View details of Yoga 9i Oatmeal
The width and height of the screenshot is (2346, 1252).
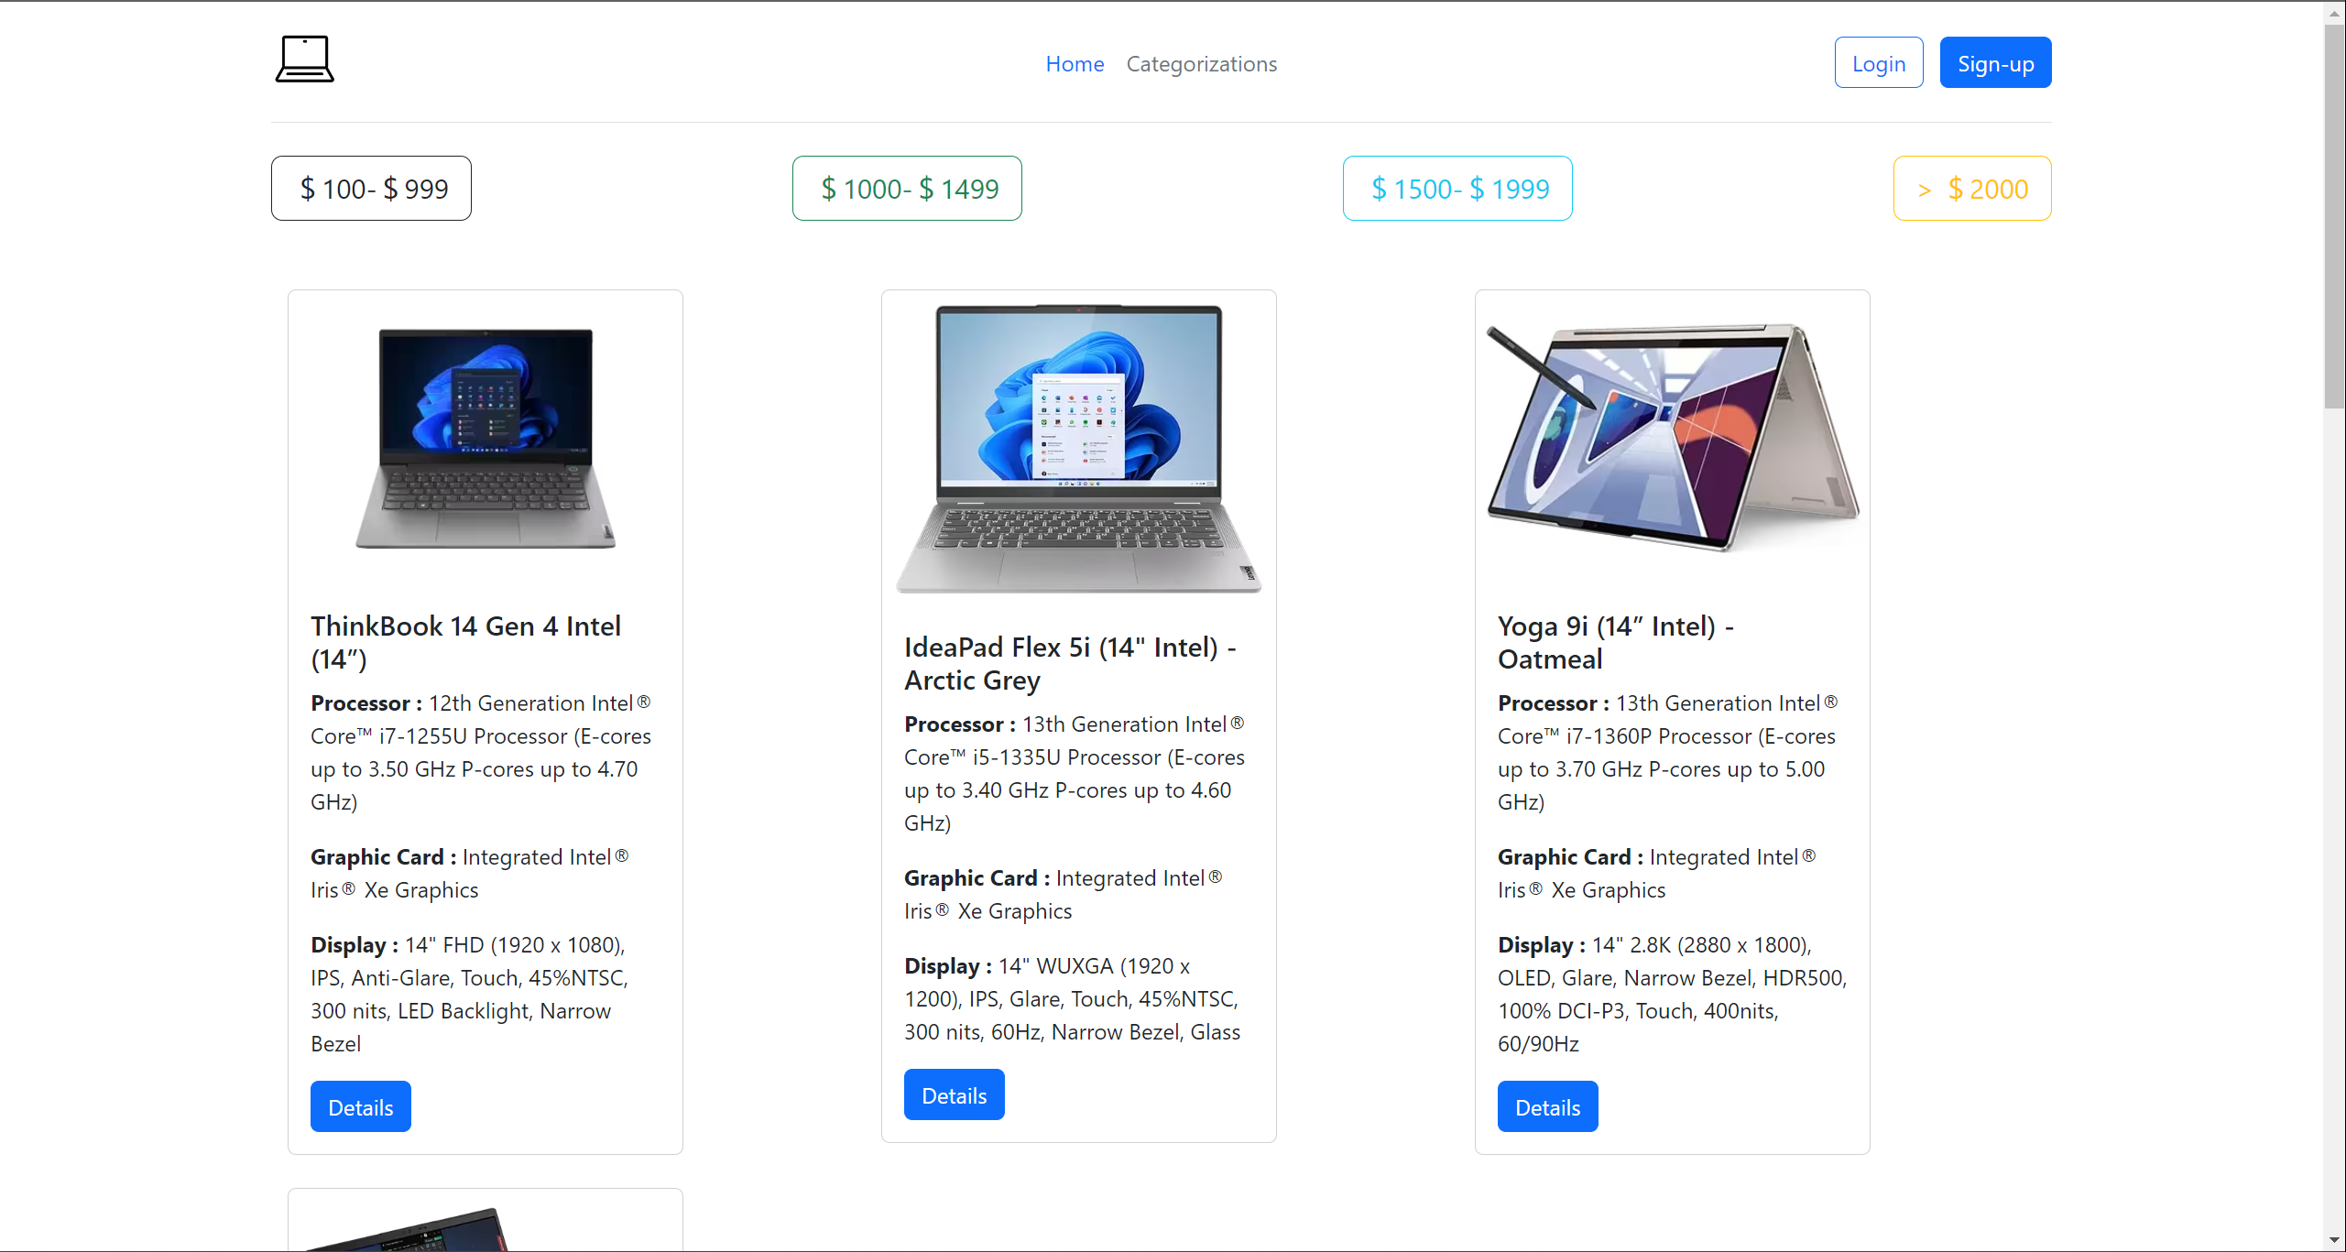[1546, 1105]
